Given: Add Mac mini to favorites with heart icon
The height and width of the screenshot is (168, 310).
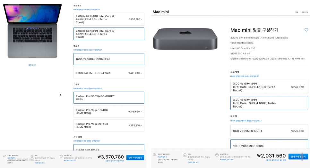Looking at the screenshot, I should pyautogui.click(x=306, y=30).
